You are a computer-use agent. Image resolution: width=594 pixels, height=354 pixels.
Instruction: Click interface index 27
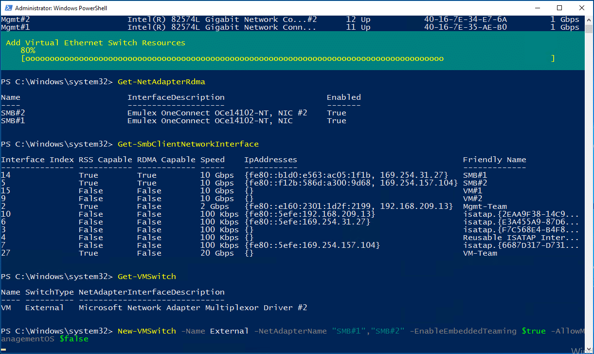(6, 253)
